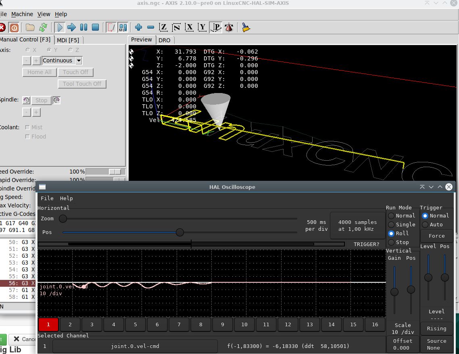Clear live plot broom icon
This screenshot has height=354, width=459.
pyautogui.click(x=246, y=27)
